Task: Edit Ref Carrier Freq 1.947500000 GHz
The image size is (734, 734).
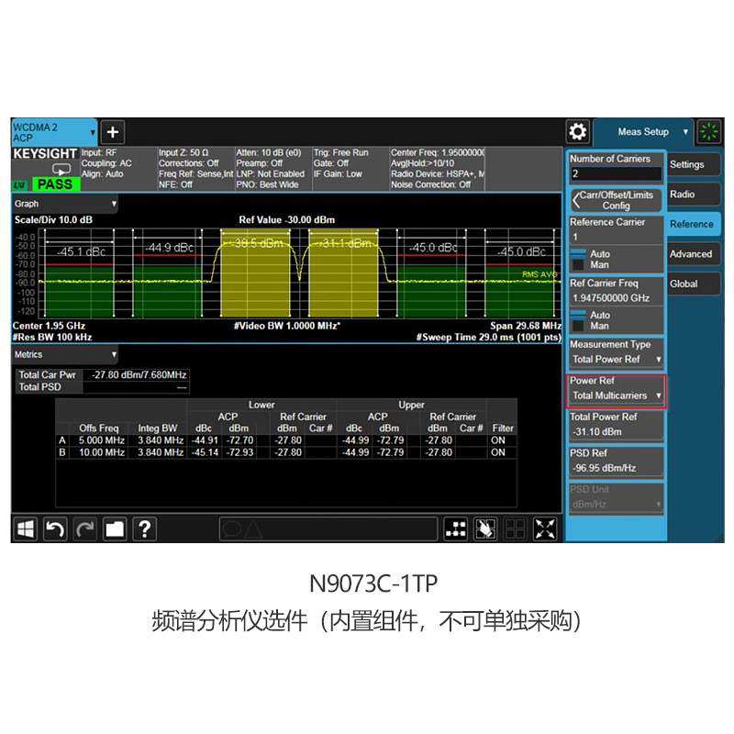Action: pos(616,297)
